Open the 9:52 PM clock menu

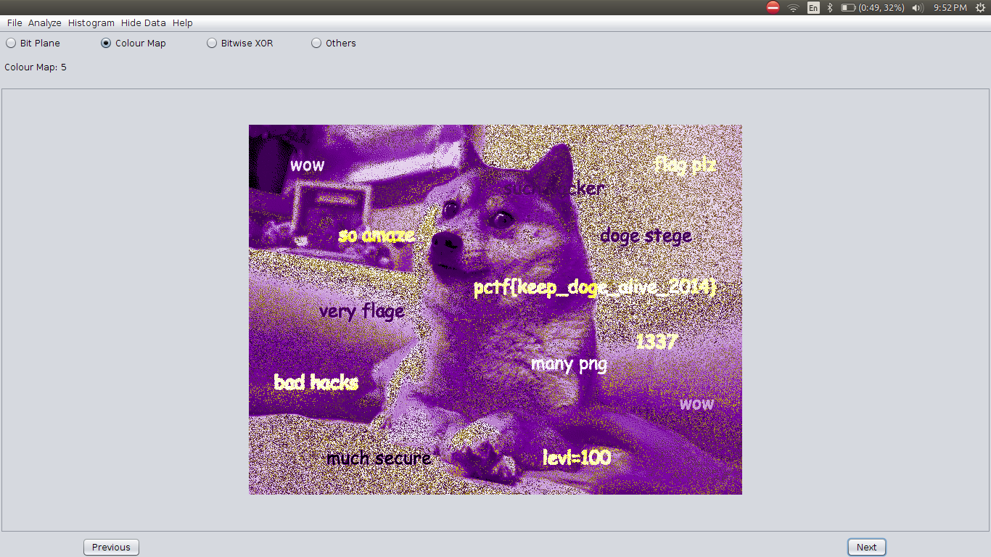tap(950, 7)
